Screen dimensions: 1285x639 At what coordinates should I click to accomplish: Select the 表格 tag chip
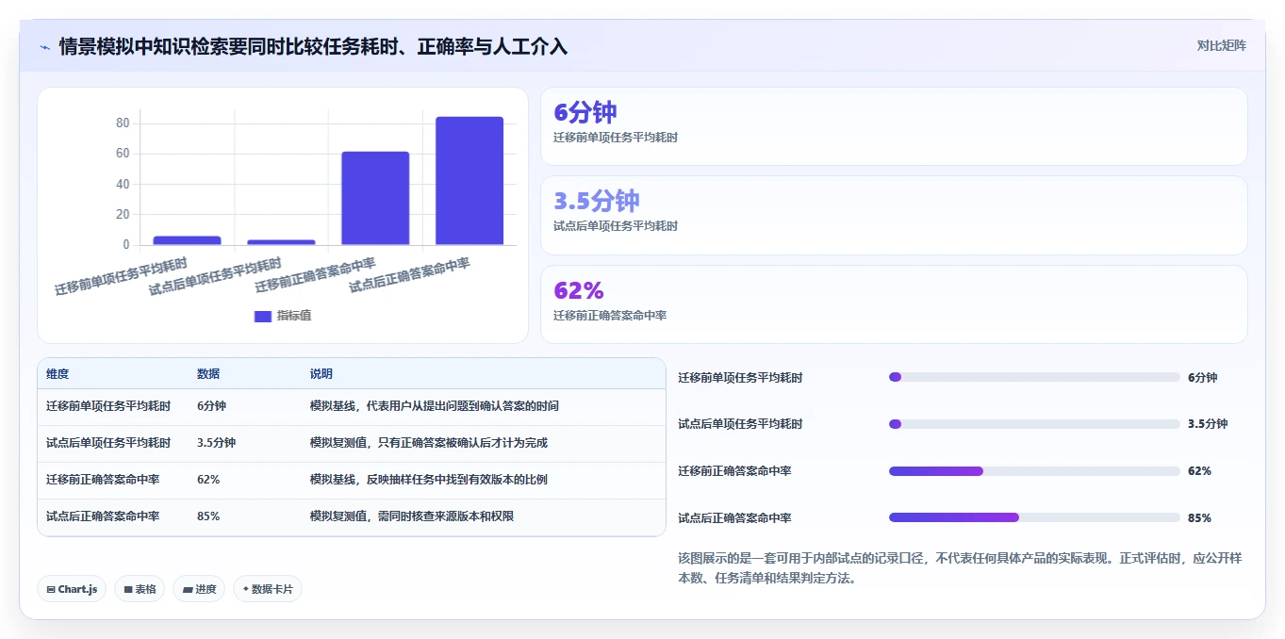140,589
